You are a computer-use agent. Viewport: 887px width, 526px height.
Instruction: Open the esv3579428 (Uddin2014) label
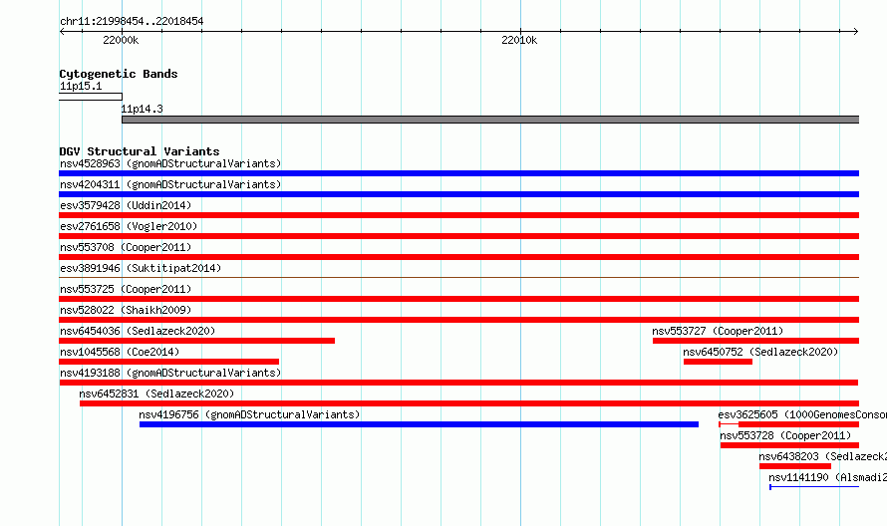click(126, 205)
